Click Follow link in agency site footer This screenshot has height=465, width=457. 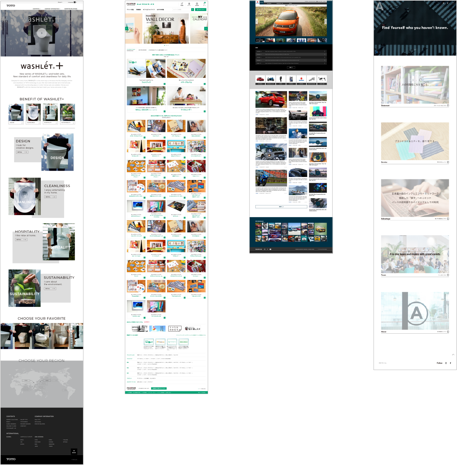click(x=440, y=363)
